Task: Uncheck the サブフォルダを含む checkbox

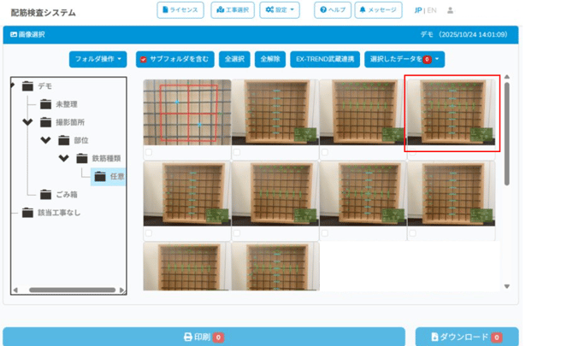Action: 143,60
